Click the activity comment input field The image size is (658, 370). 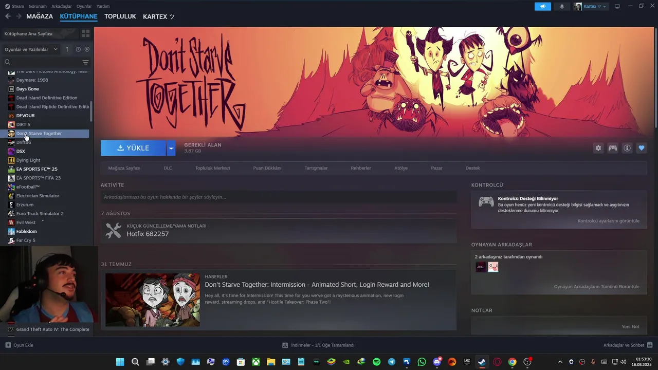[279, 197]
